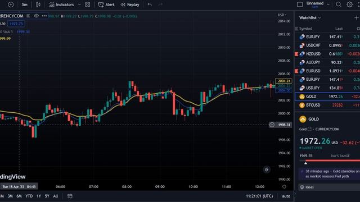This screenshot has height=202, width=360.
Task: Click the 1972.75 price box in legend
Action: [16, 24]
